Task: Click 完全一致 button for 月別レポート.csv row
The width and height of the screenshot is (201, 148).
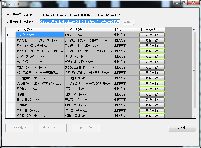Action: click(152, 89)
